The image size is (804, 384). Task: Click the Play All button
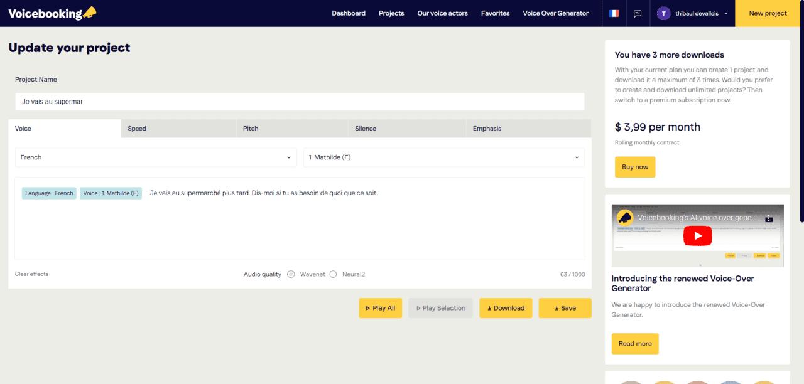380,308
